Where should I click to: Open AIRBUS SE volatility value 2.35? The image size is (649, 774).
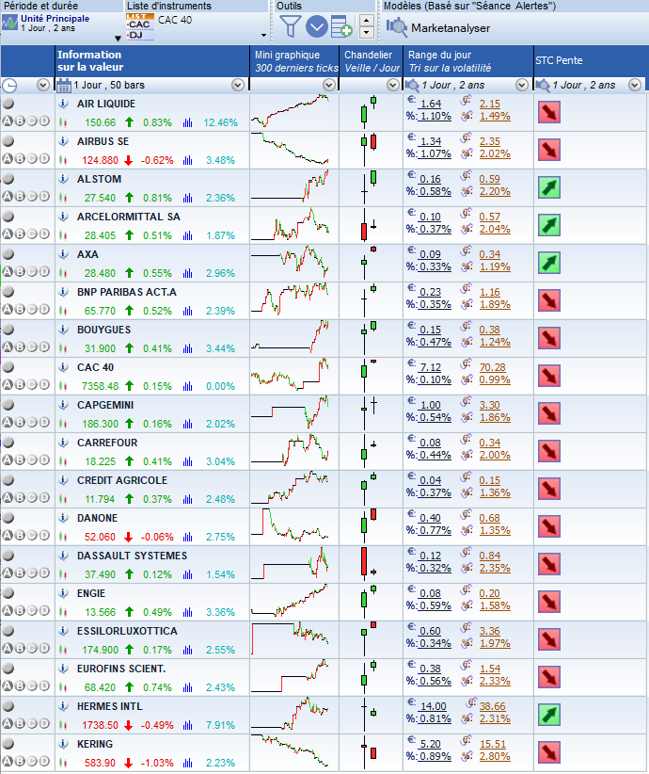490,141
